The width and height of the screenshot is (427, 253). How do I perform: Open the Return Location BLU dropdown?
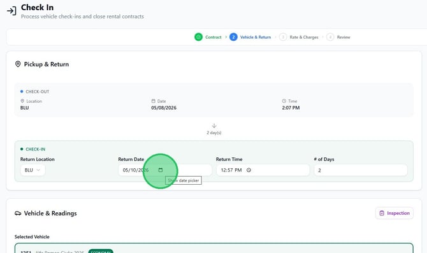pyautogui.click(x=33, y=170)
